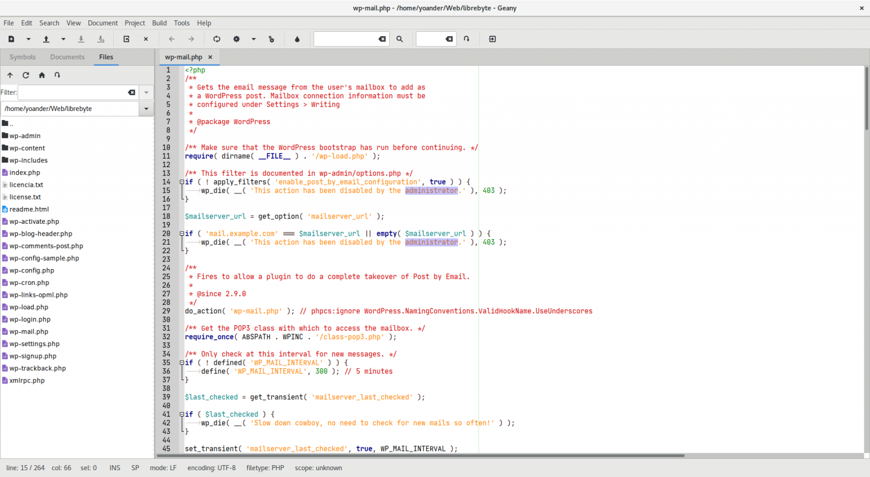Image resolution: width=870 pixels, height=477 pixels.
Task: Compile the current file
Action: pyautogui.click(x=217, y=39)
